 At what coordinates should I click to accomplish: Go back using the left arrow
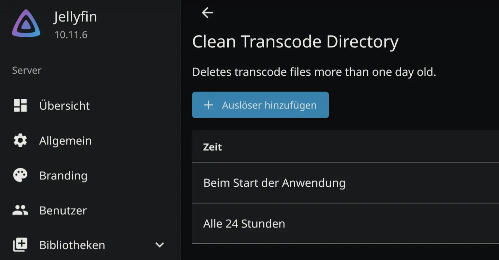pyautogui.click(x=207, y=13)
